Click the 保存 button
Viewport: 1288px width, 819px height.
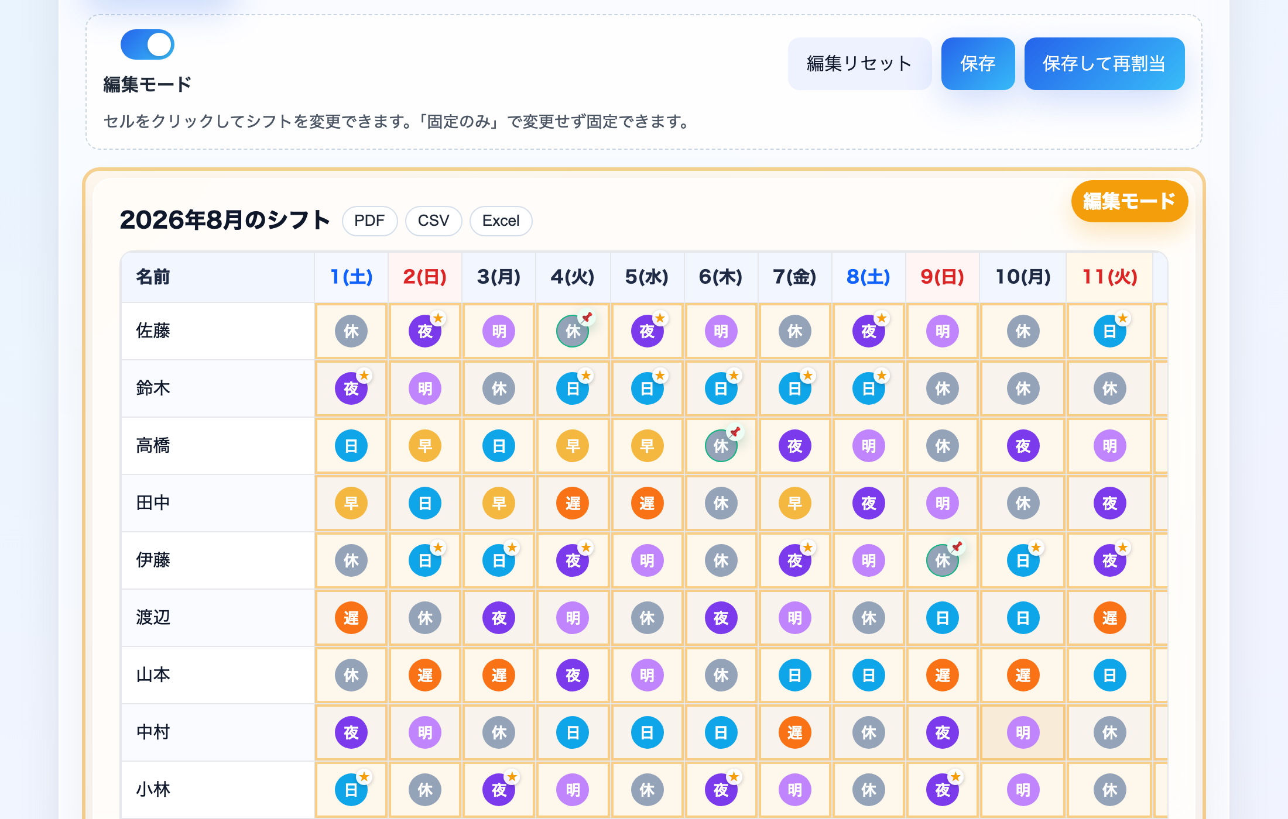tap(978, 64)
